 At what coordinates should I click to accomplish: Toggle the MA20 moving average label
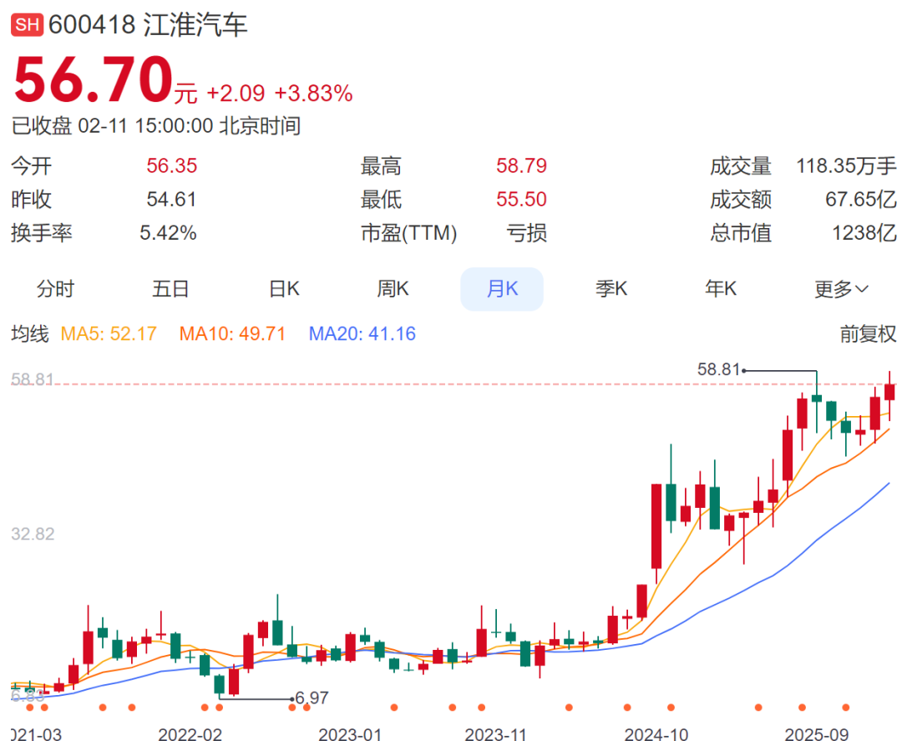362,334
